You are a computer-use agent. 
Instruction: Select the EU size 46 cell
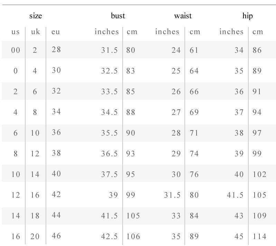[56, 236]
